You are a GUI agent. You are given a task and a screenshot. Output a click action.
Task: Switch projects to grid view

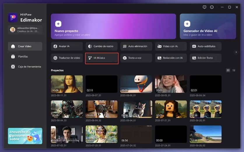(228, 70)
